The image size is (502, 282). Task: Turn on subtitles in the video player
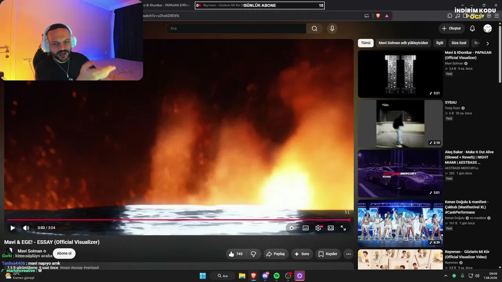point(306,228)
